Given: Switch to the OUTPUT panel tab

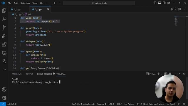Looking at the screenshot, I should pyautogui.click(x=29, y=74).
